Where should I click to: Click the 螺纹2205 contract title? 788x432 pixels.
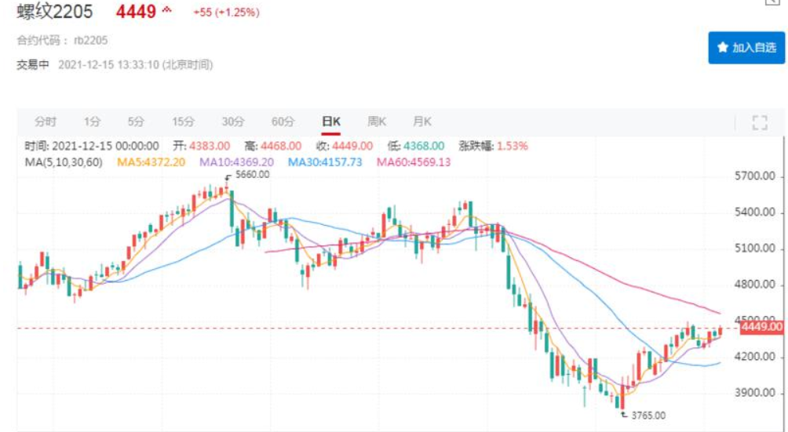[55, 12]
